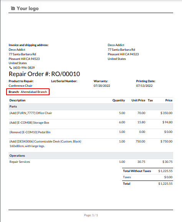Click 'Pleasant Hill CA 94523' in the right address
Screen dimensions: 182x222
click(x=123, y=54)
